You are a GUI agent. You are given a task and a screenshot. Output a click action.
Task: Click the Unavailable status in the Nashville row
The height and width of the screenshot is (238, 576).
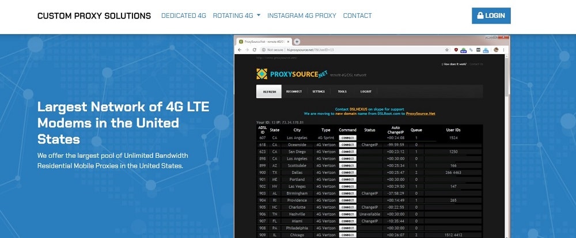tap(370, 214)
